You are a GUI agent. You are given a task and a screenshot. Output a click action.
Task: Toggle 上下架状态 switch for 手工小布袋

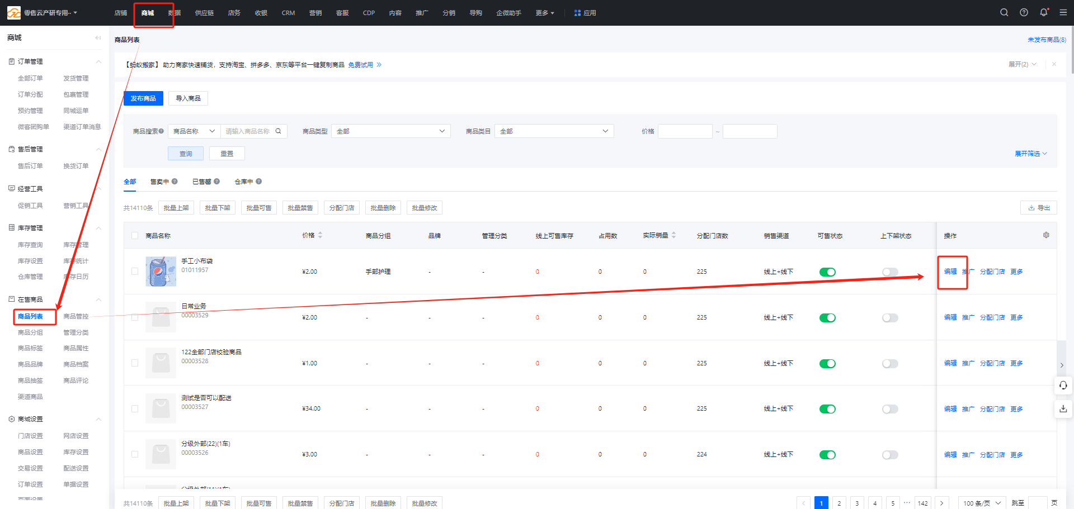(890, 272)
